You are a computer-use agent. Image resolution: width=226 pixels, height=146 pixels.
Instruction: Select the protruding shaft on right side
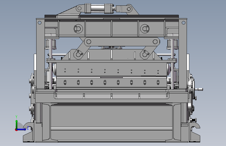(199, 89)
